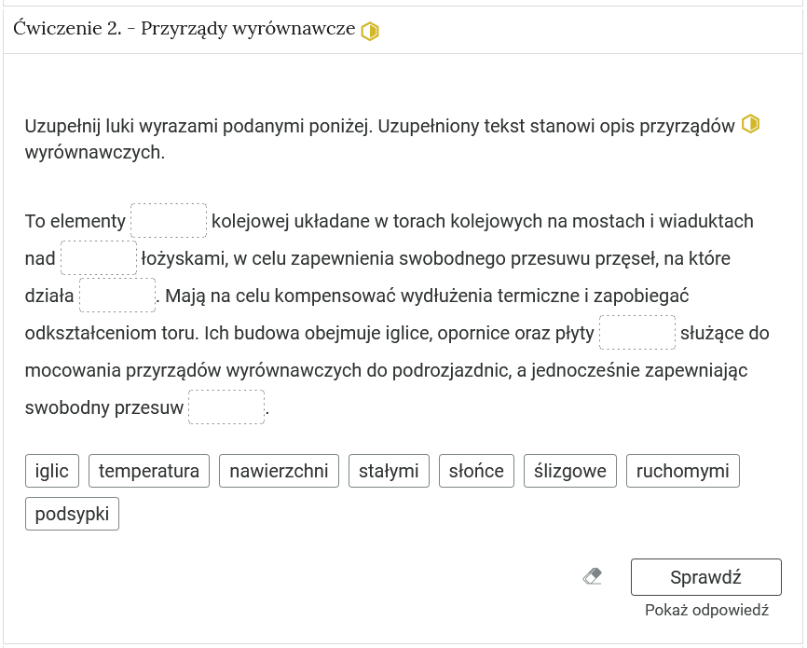Select the word chip 'słońce'

coord(476,471)
